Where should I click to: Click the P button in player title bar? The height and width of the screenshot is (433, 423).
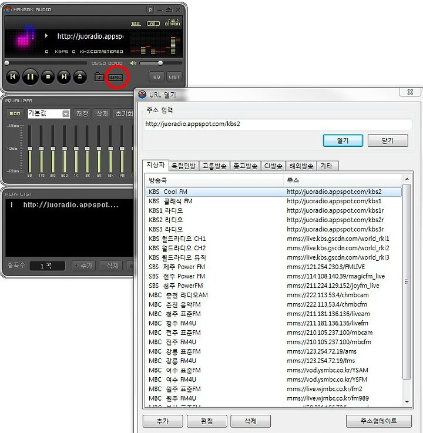pos(150,10)
